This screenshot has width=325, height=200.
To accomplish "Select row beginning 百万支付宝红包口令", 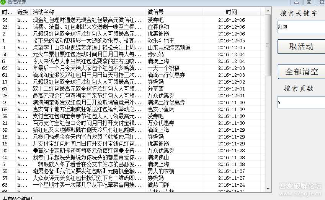I will point(133,123).
